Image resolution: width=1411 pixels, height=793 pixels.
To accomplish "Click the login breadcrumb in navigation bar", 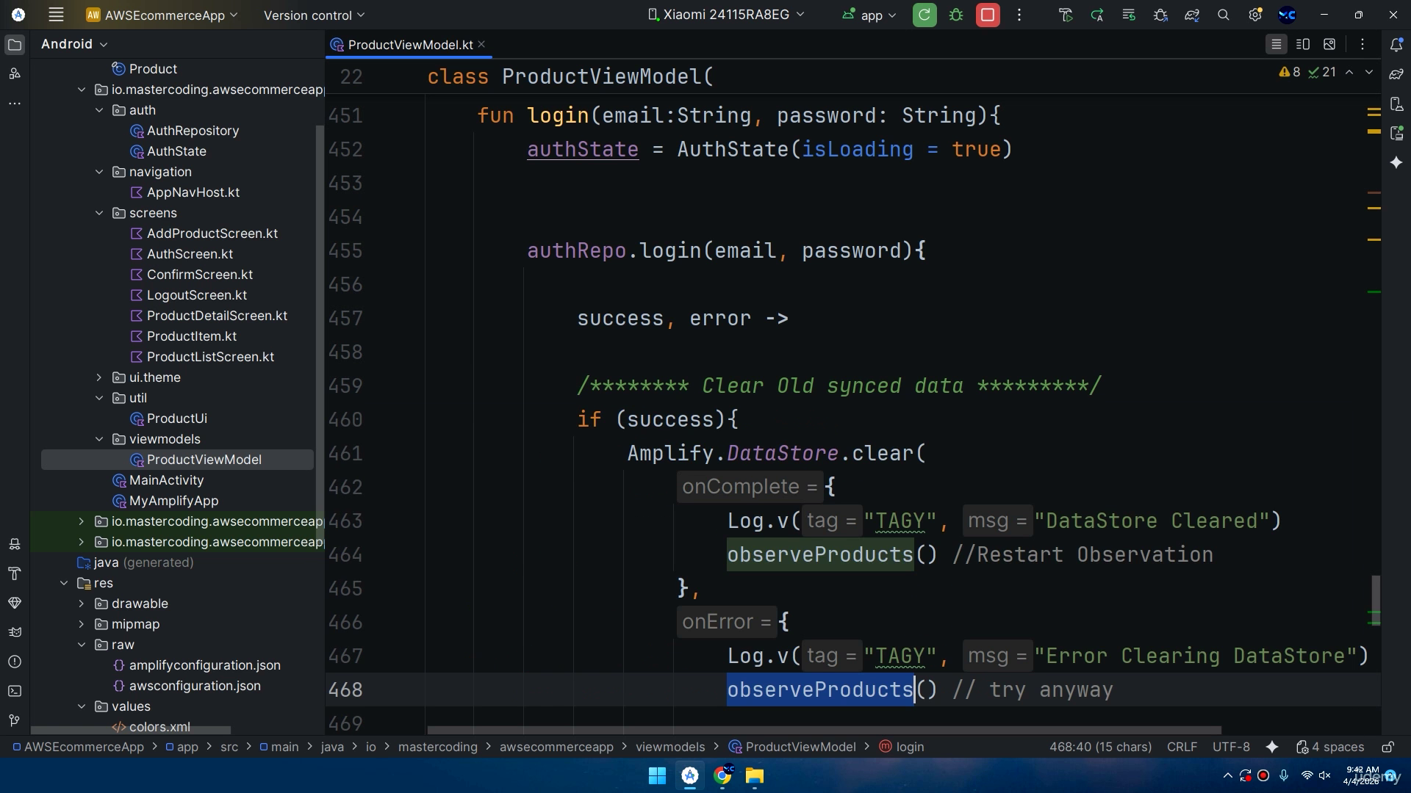I will (902, 747).
